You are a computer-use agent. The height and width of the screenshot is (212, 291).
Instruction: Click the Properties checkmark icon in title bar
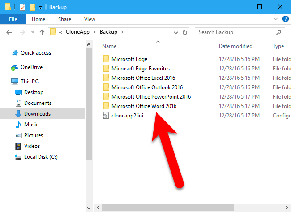coord(22,7)
